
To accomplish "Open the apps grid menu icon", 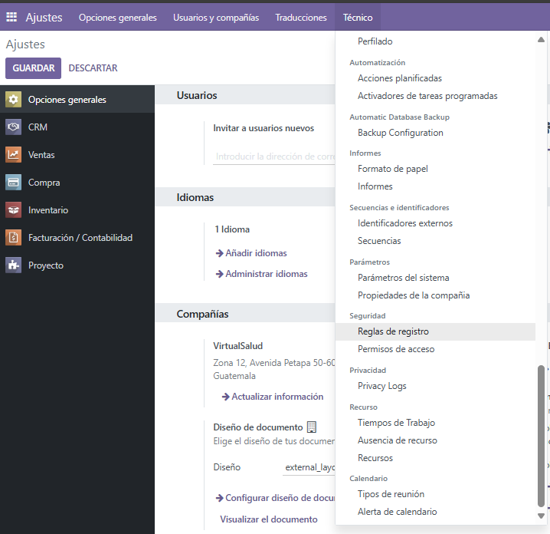I will (11, 18).
